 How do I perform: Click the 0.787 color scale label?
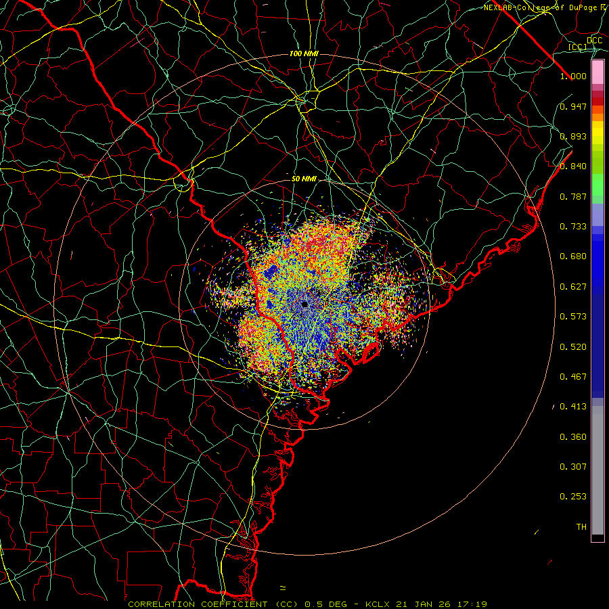[573, 196]
